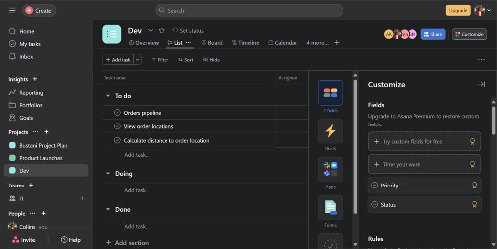Image resolution: width=497 pixels, height=249 pixels.
Task: Mark Calculate distance task complete
Action: [117, 140]
